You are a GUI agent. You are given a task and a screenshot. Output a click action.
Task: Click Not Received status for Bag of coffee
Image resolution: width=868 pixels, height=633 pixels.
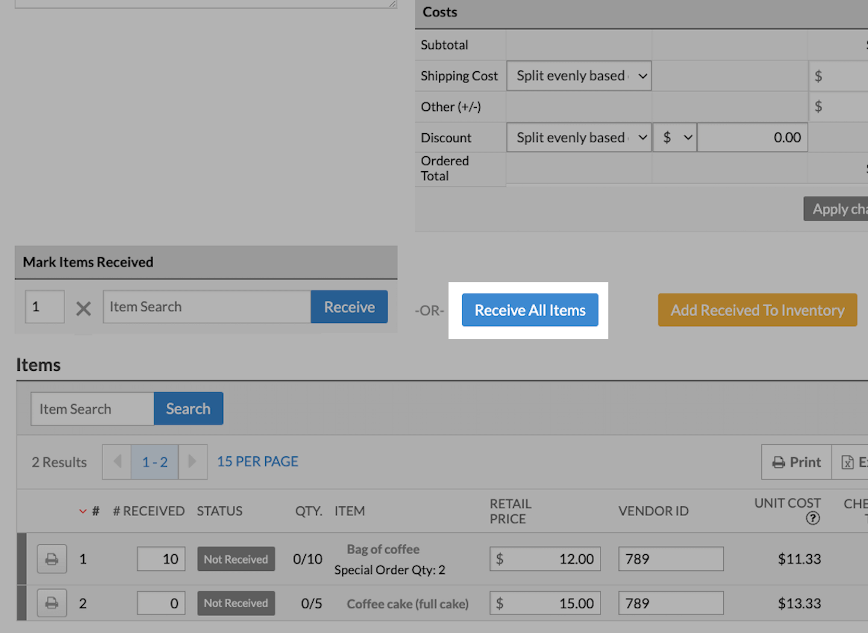236,559
